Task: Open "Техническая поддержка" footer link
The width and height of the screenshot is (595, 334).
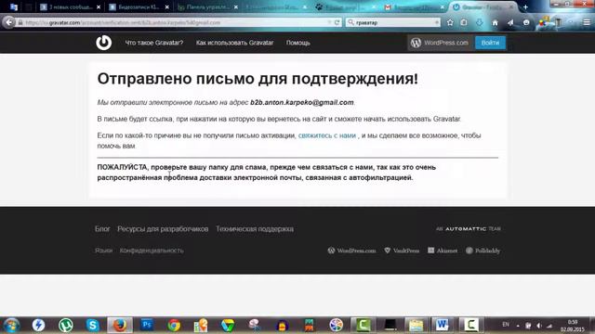Action: pos(255,229)
